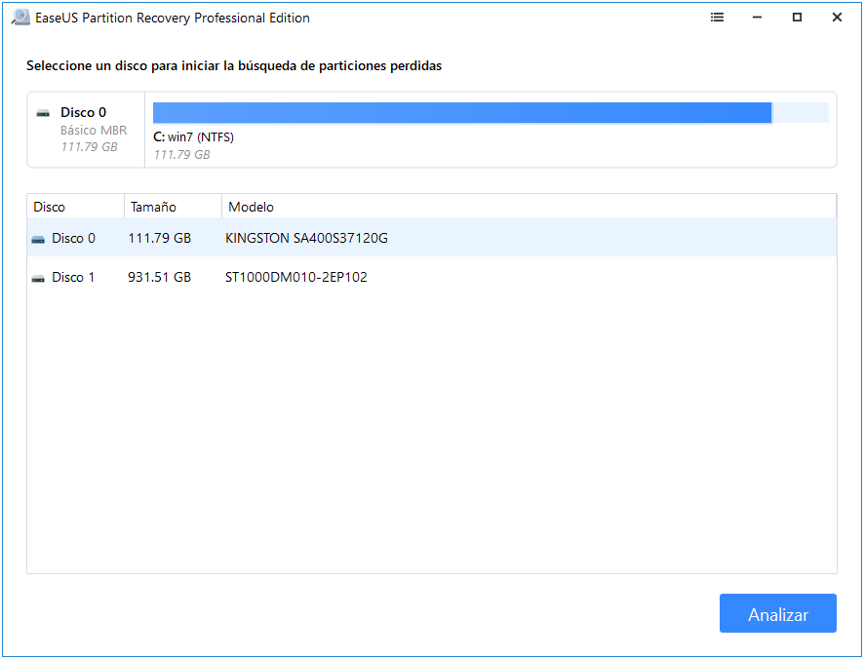Click the 'Seleccione un disco' heading text
This screenshot has height=659, width=864.
234,66
